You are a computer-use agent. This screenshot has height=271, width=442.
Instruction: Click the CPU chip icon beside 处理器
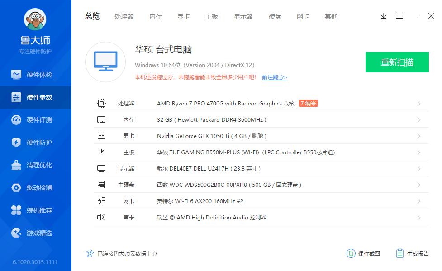pyautogui.click(x=101, y=103)
